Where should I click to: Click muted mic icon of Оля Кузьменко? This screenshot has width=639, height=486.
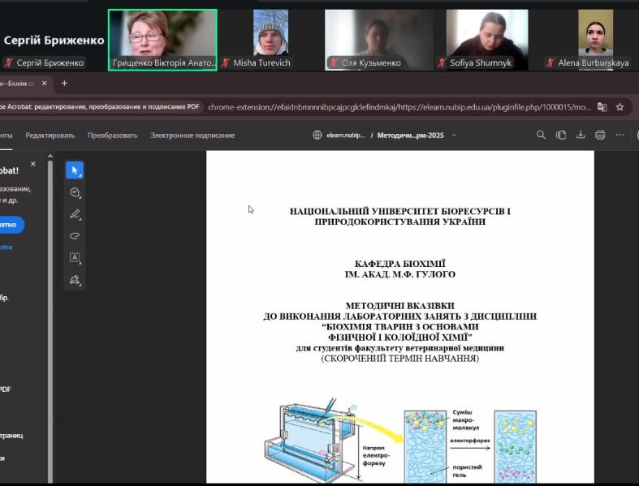pyautogui.click(x=334, y=62)
